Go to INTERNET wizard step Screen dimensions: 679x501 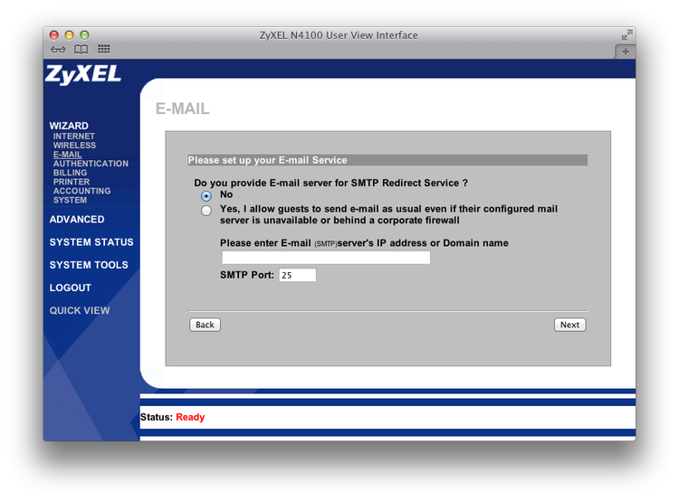[74, 137]
